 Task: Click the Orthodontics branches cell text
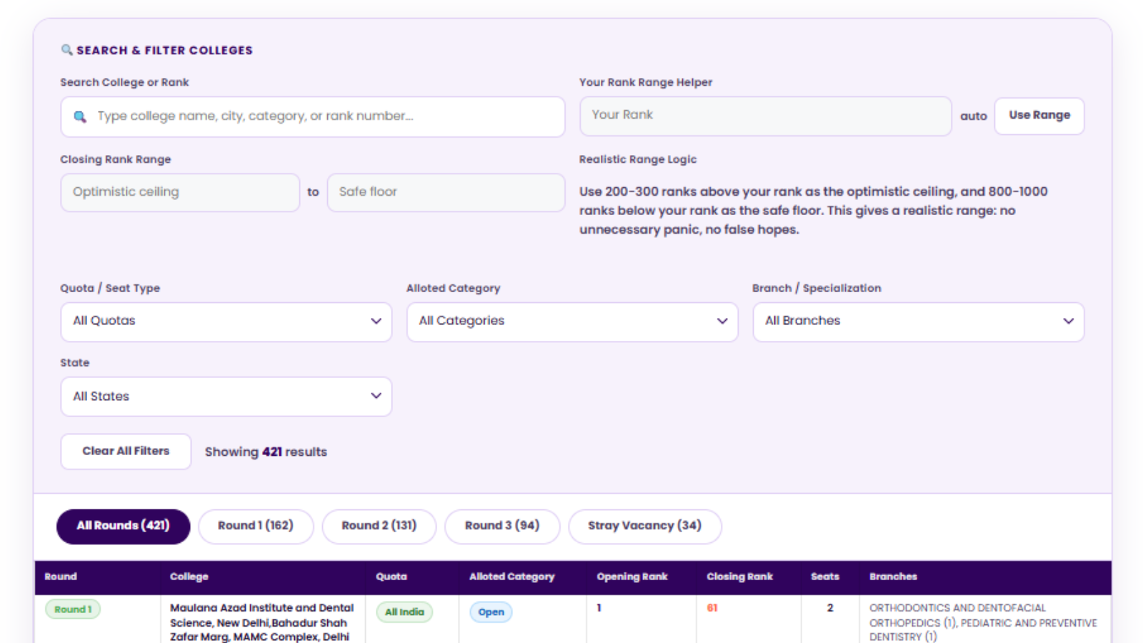(x=983, y=622)
